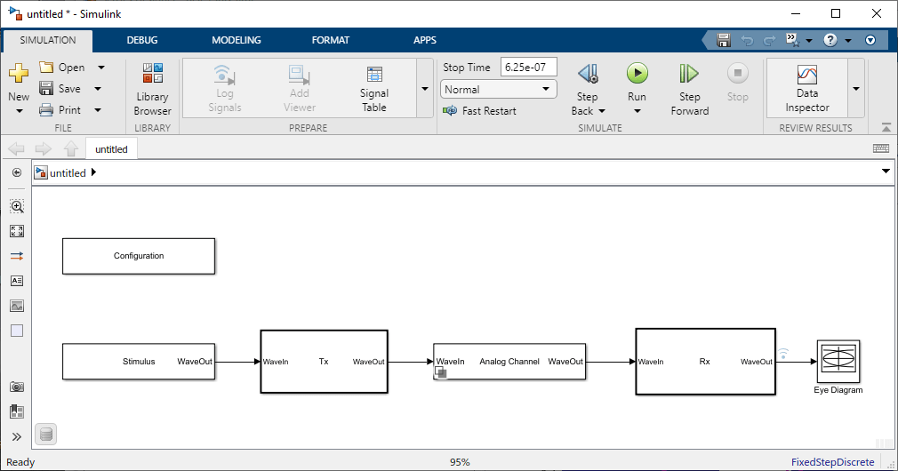Click Step Forward icon

click(x=689, y=73)
